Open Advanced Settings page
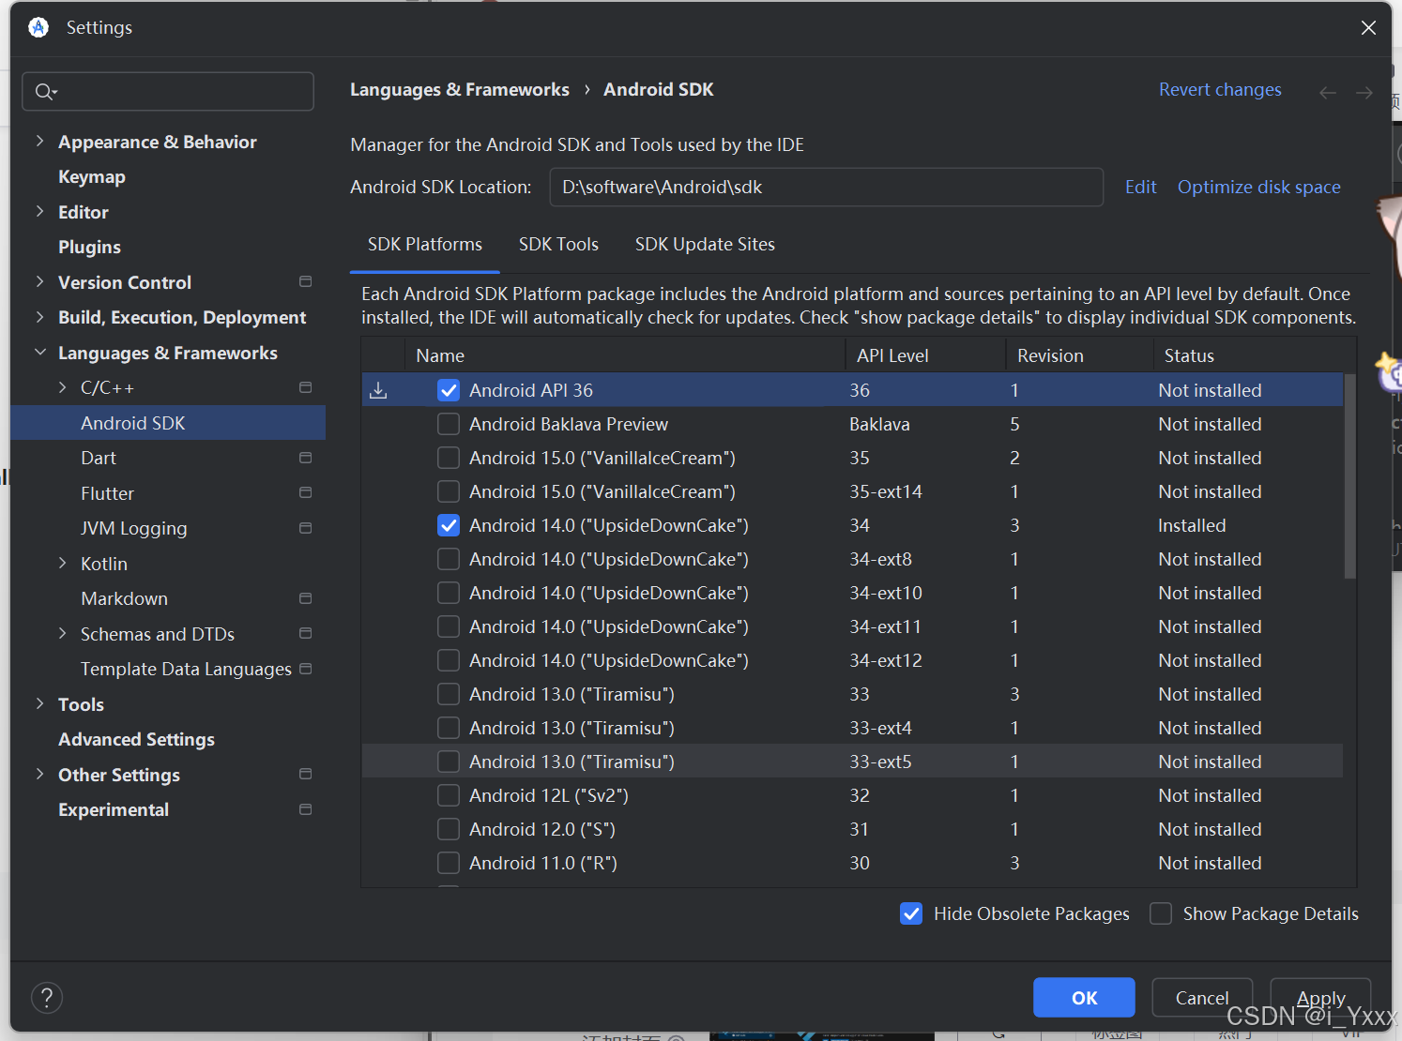1402x1041 pixels. click(136, 739)
